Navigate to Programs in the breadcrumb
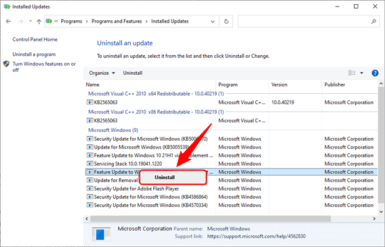Screen dimensions: 385x247 tap(71, 21)
